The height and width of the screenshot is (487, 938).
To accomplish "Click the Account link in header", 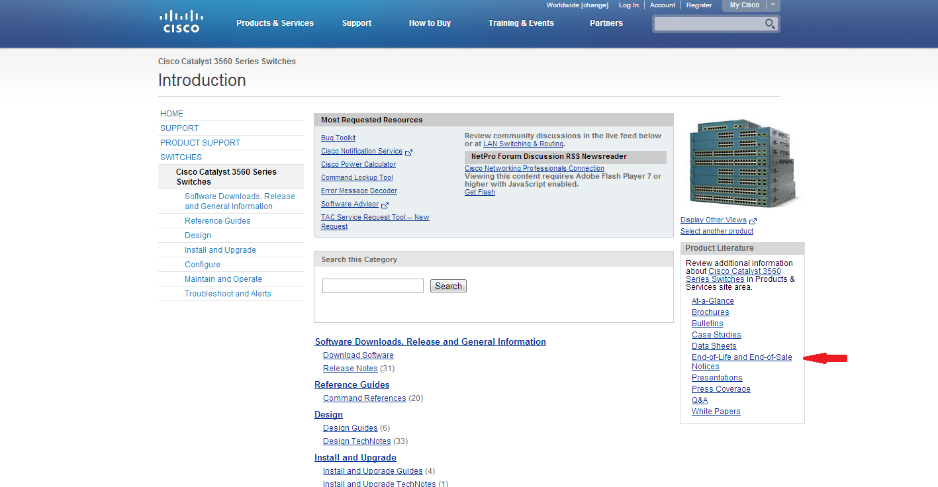I will click(x=663, y=5).
